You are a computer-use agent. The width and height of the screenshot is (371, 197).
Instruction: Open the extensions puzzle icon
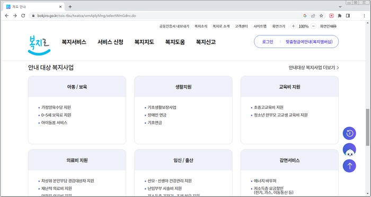pos(340,16)
